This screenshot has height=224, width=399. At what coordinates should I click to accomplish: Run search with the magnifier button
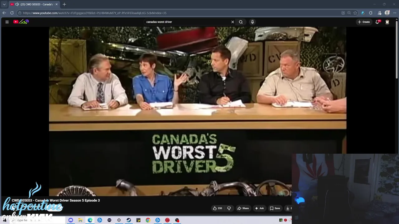click(241, 22)
